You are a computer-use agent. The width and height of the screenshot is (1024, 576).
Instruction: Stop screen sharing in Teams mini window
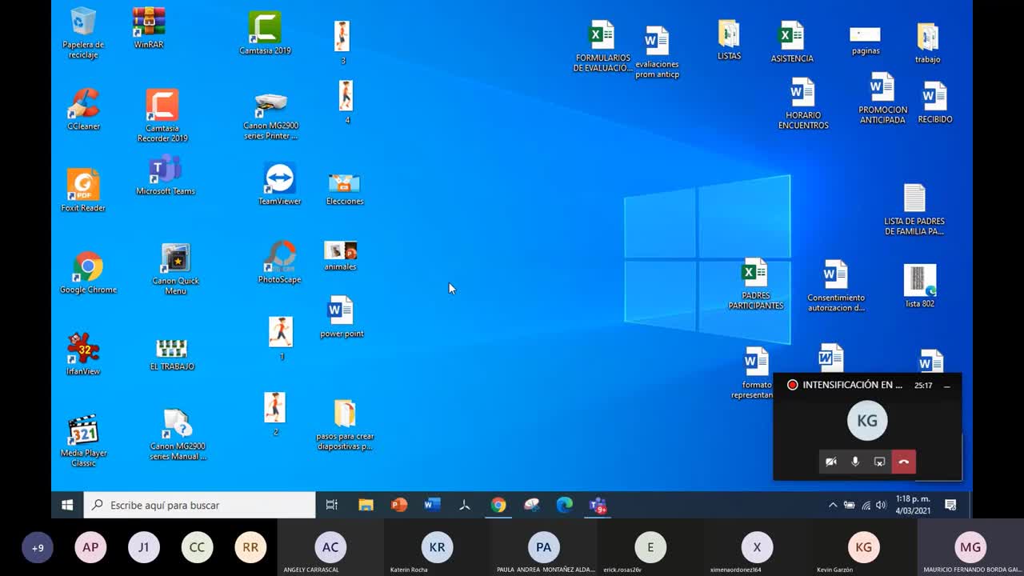click(879, 462)
